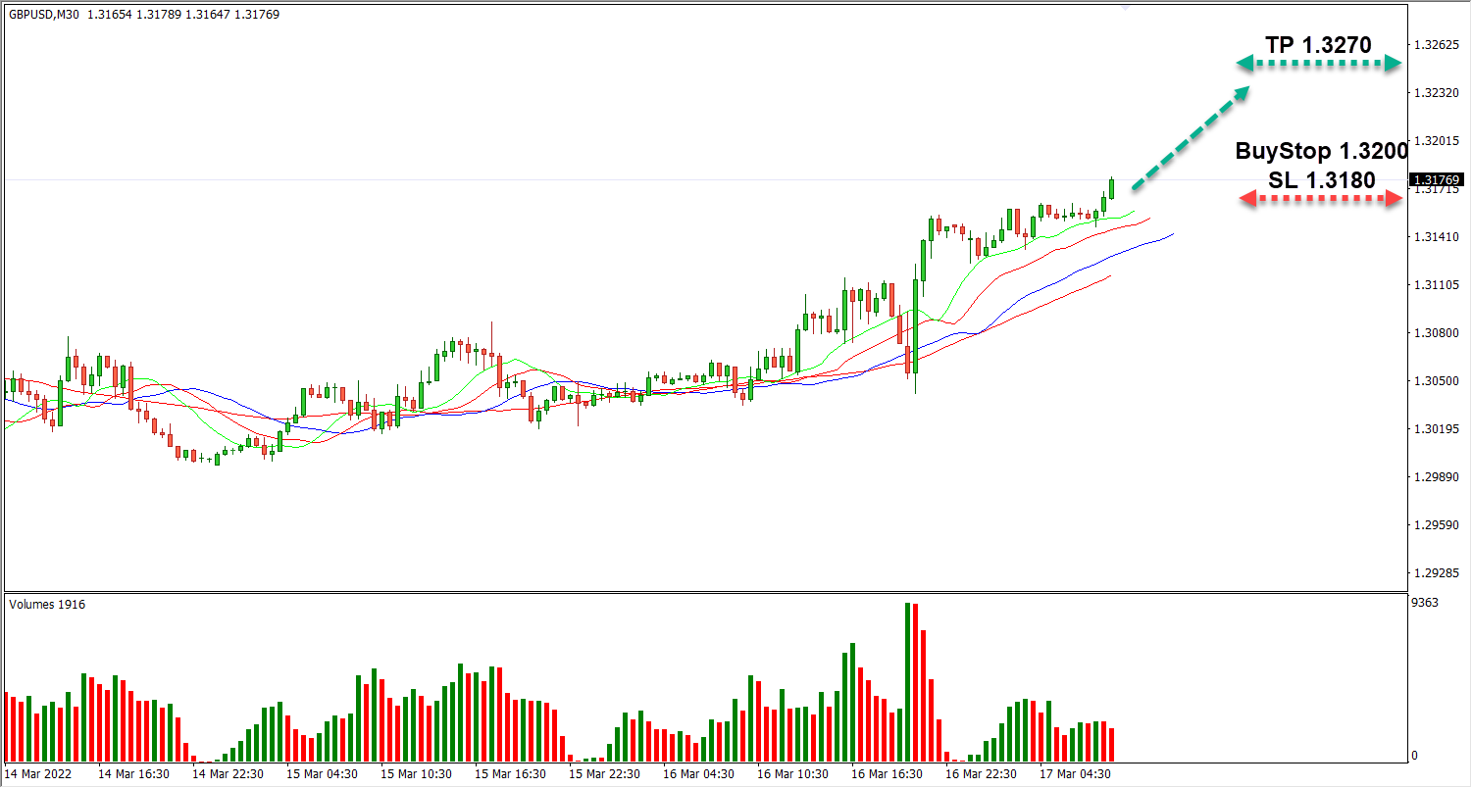Click the 1.32015 price axis label
This screenshot has width=1472, height=788.
[1435, 141]
